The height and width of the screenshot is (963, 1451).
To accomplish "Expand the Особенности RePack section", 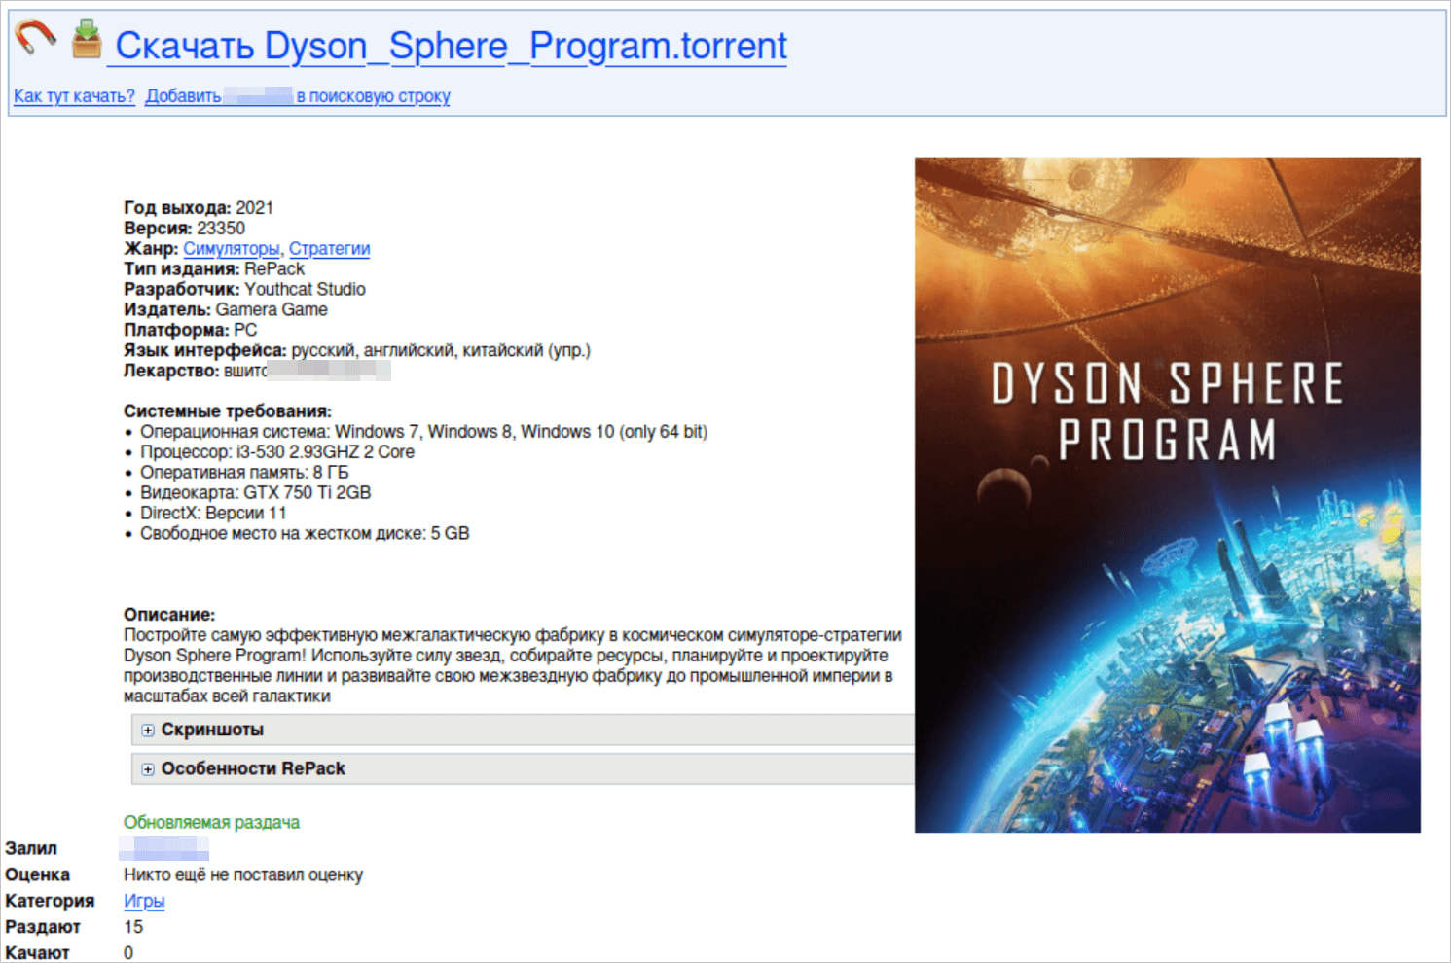I will point(524,768).
